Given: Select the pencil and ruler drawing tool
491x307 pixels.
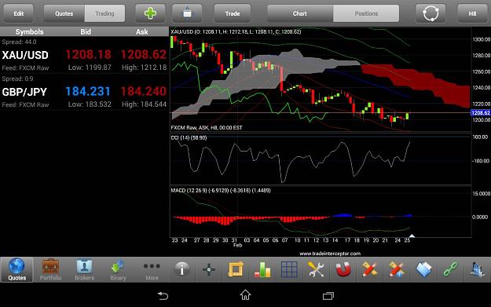Looking at the screenshot, I should pos(370,269).
